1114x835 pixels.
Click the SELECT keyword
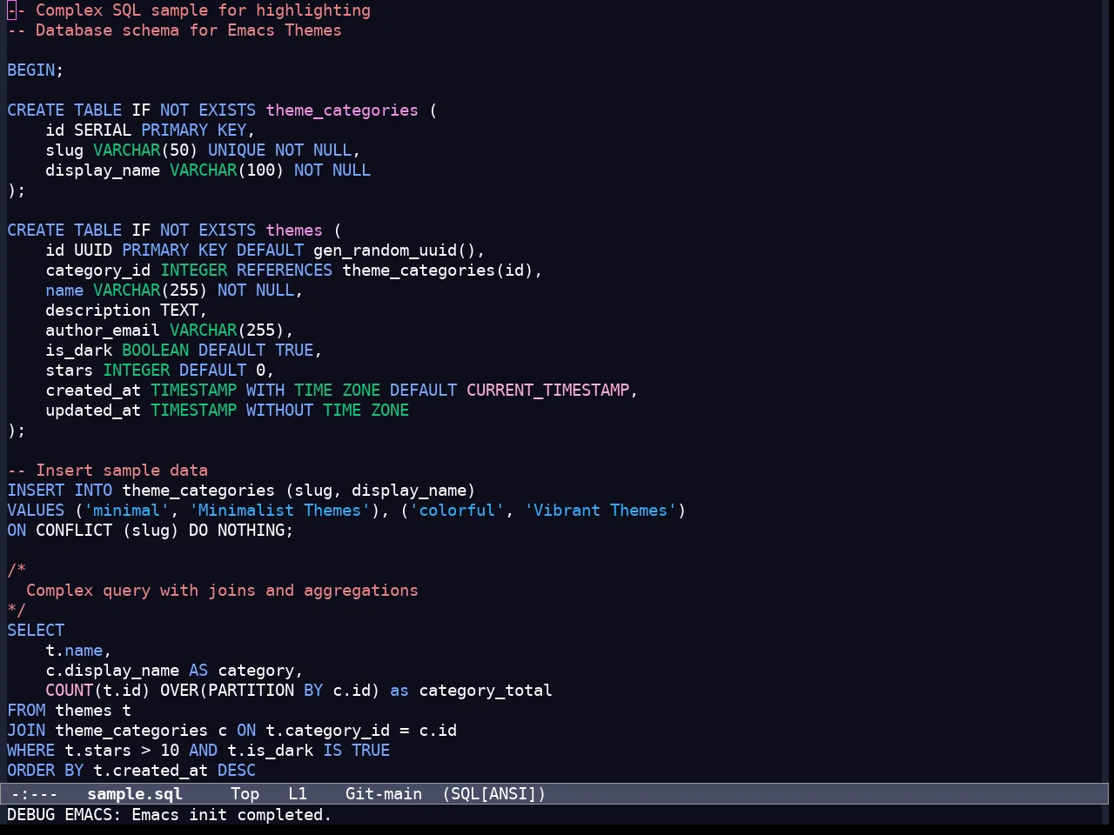pyautogui.click(x=36, y=631)
